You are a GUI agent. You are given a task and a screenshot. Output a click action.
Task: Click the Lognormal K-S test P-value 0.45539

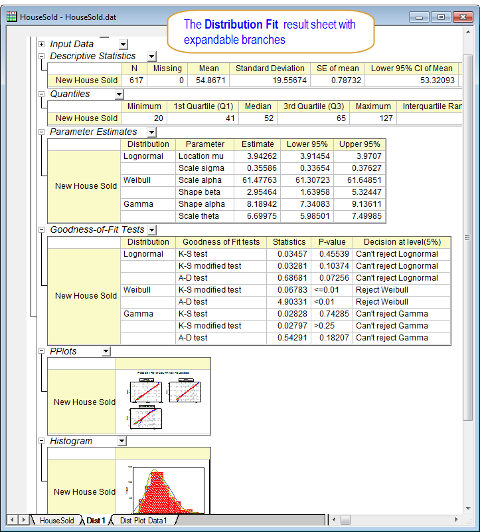click(x=332, y=254)
